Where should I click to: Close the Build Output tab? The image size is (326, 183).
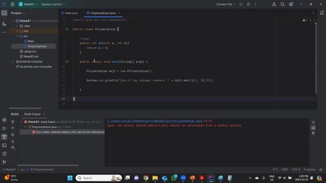pos(44,114)
